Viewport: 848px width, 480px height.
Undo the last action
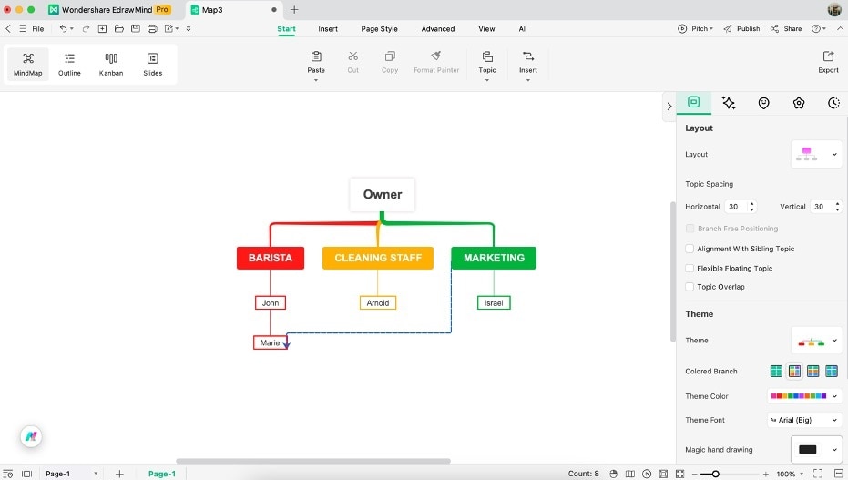coord(63,28)
